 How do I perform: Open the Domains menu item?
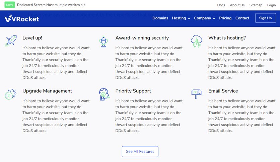[x=160, y=18]
